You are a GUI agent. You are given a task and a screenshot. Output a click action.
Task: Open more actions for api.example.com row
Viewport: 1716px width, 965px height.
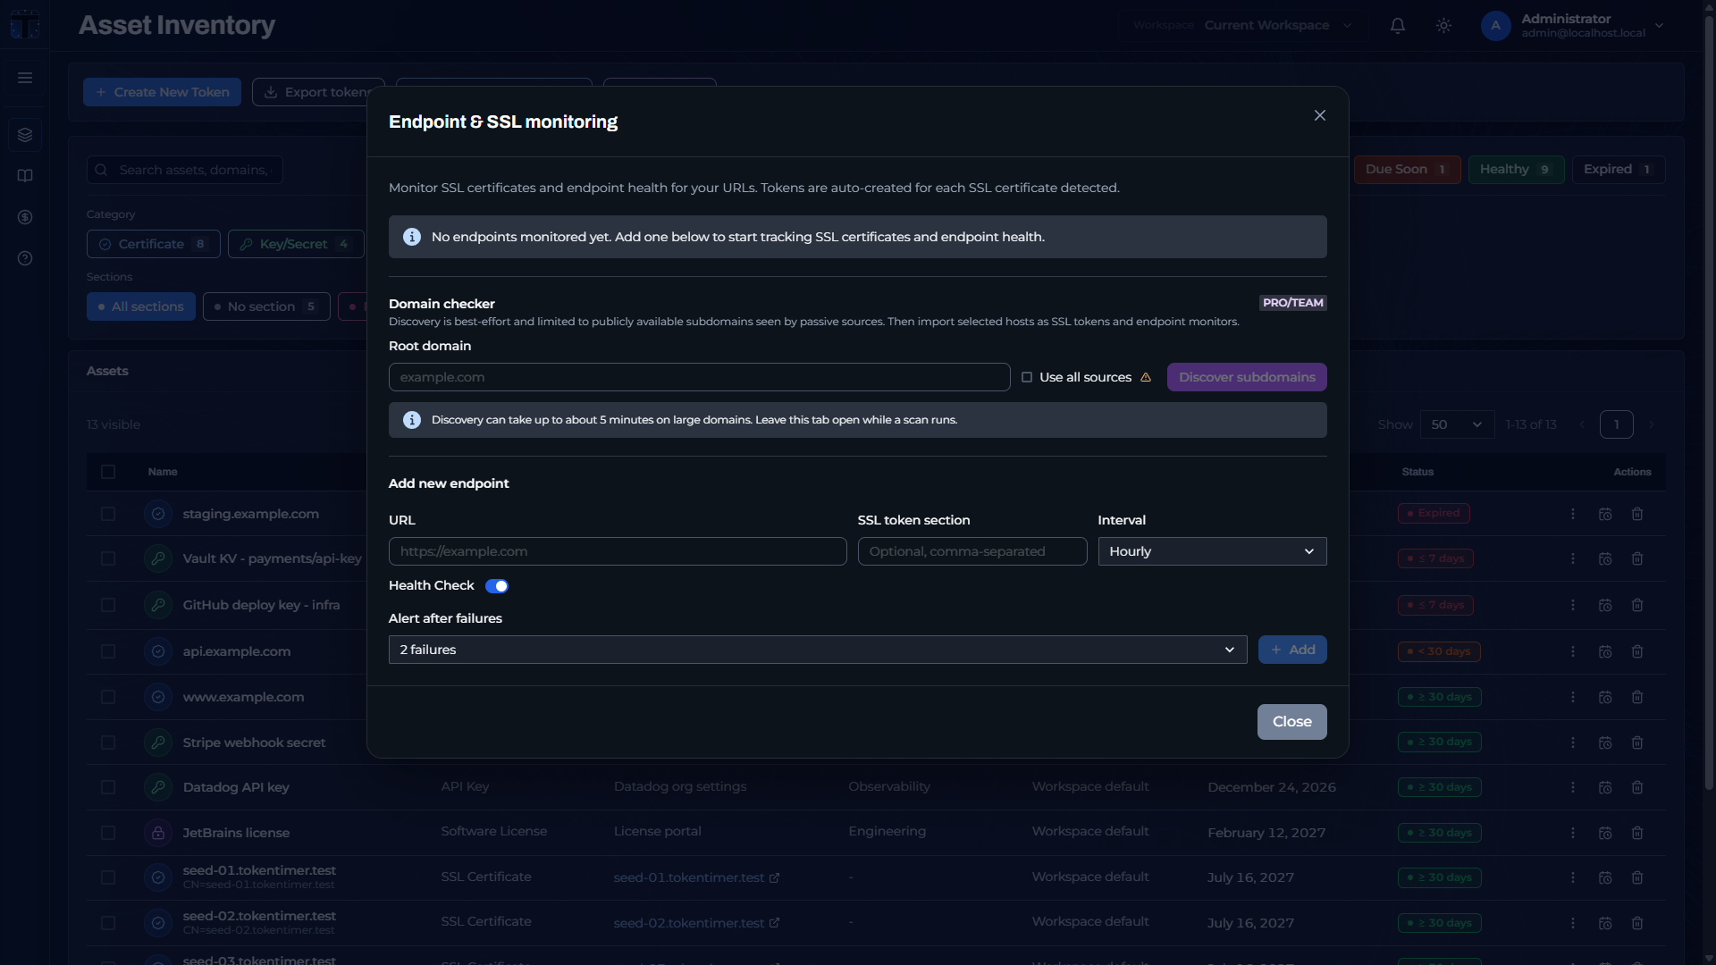click(1573, 651)
